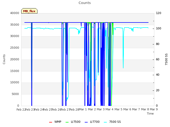
Task: Click the Mar 3 date tick
Action: pos(101,110)
